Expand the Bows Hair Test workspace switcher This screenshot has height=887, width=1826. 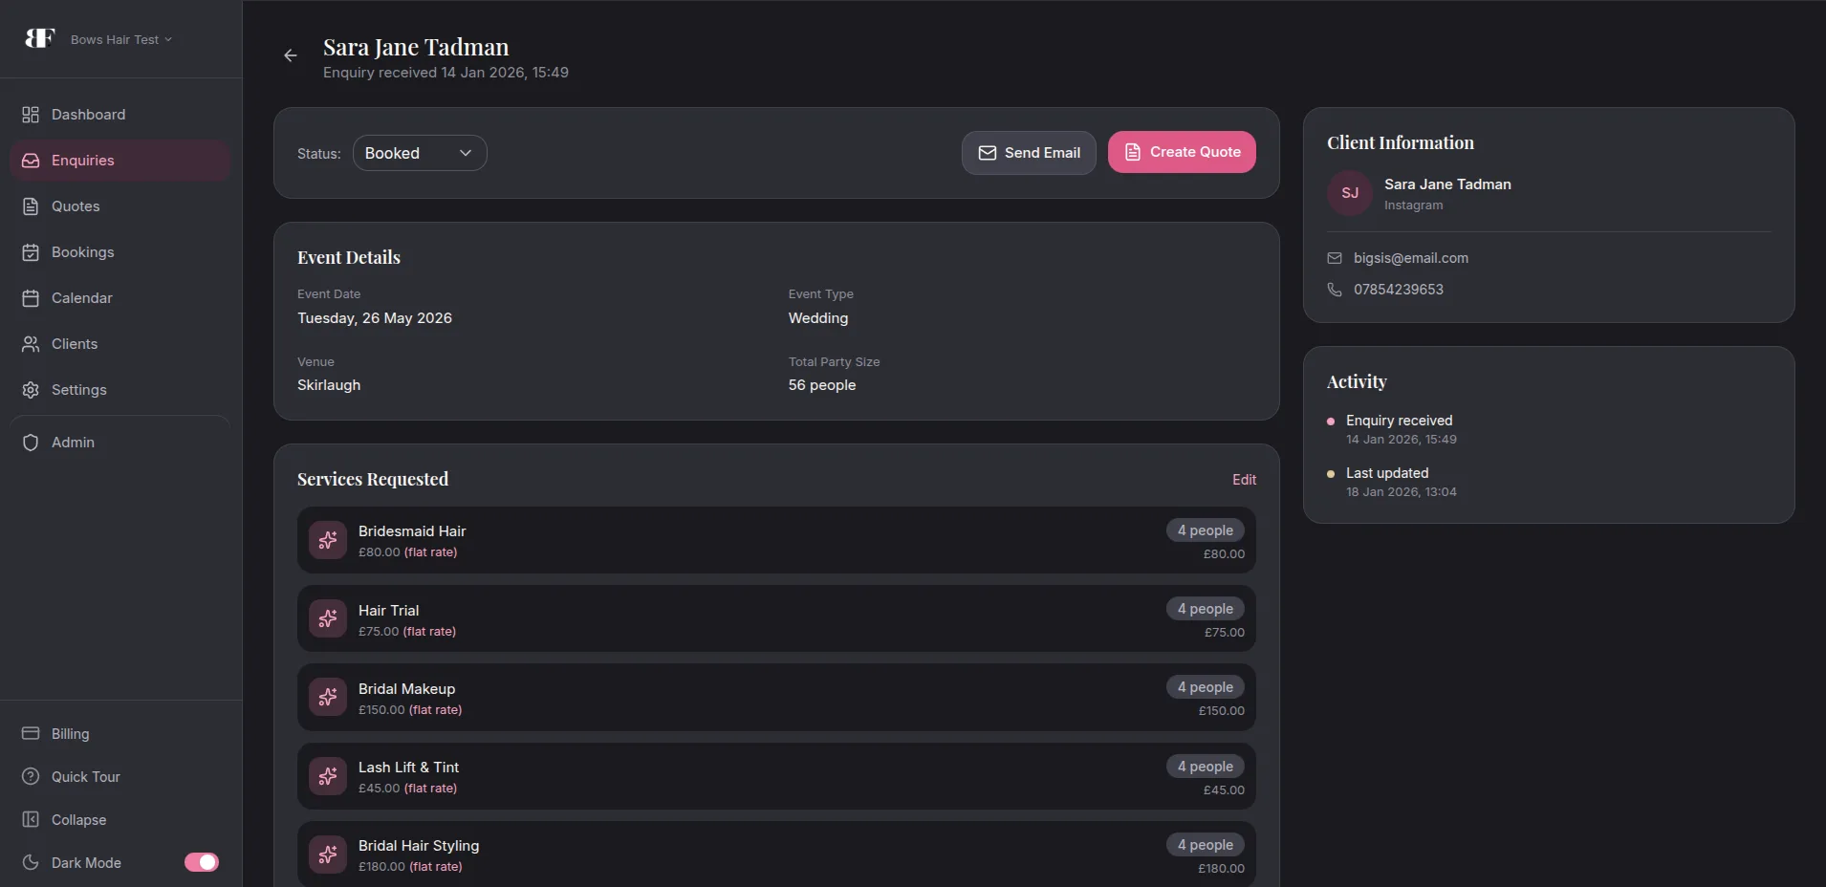(120, 39)
